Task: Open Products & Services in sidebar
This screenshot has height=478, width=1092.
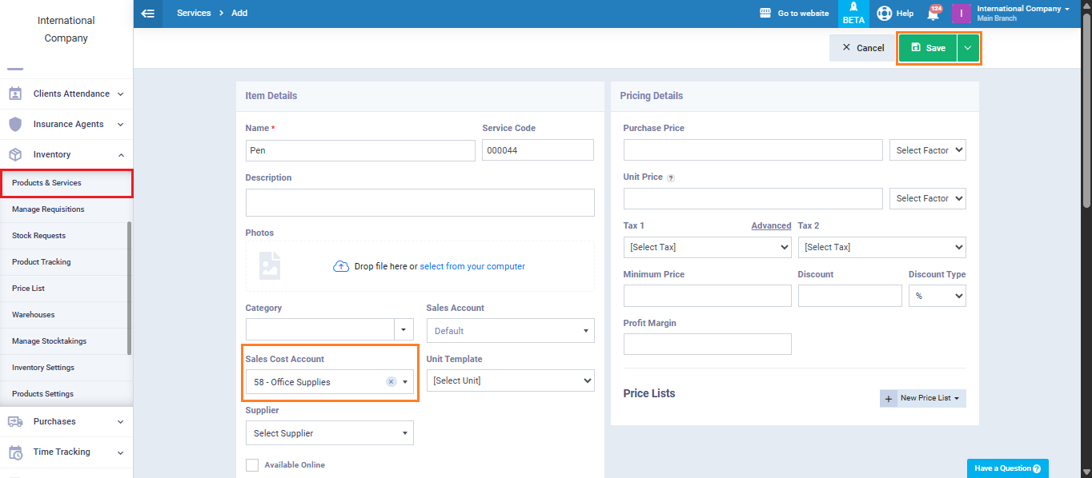Action: [x=46, y=183]
